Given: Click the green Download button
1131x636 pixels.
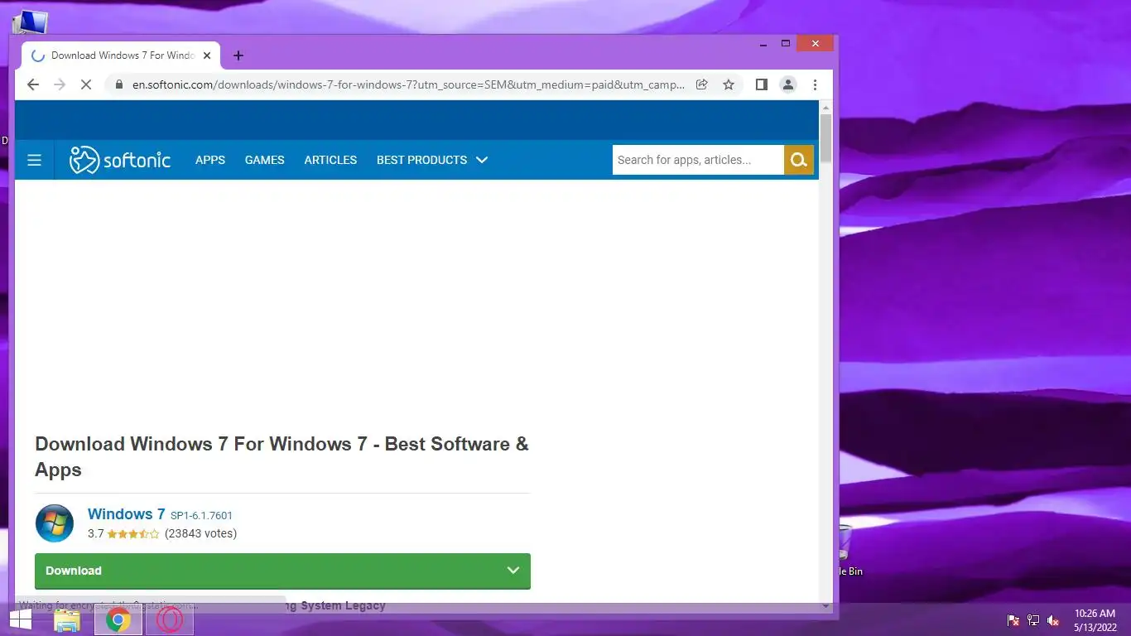Looking at the screenshot, I should point(282,571).
